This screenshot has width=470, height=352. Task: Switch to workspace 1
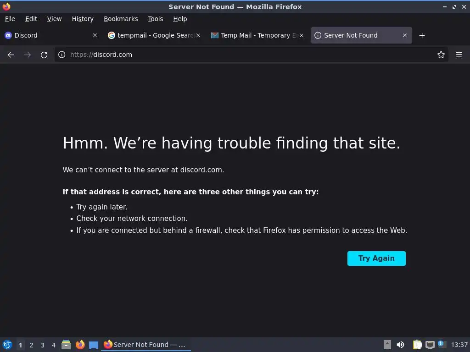click(x=20, y=345)
